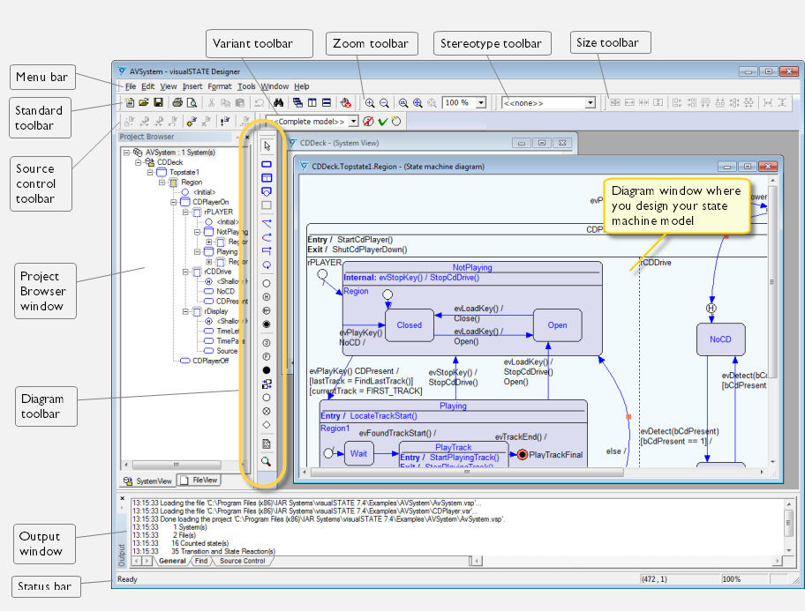Screen dimensions: 805x611
Task: Click the NoCD state in the diagram
Action: point(720,339)
